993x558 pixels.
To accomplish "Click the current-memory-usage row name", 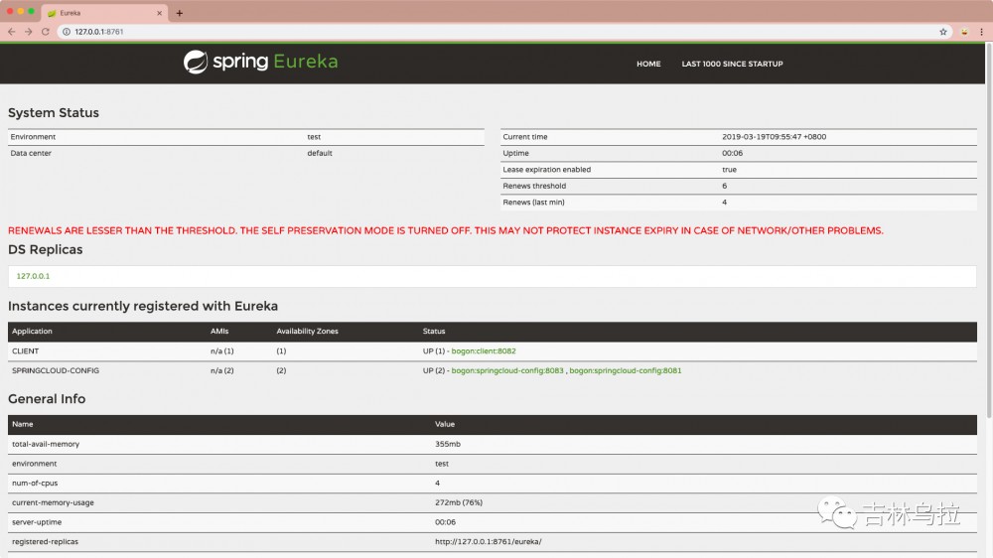I will 53,503.
